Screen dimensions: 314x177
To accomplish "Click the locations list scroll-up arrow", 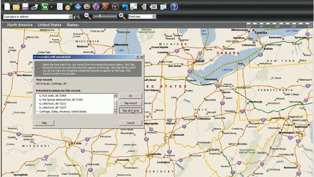I will 115,95.
